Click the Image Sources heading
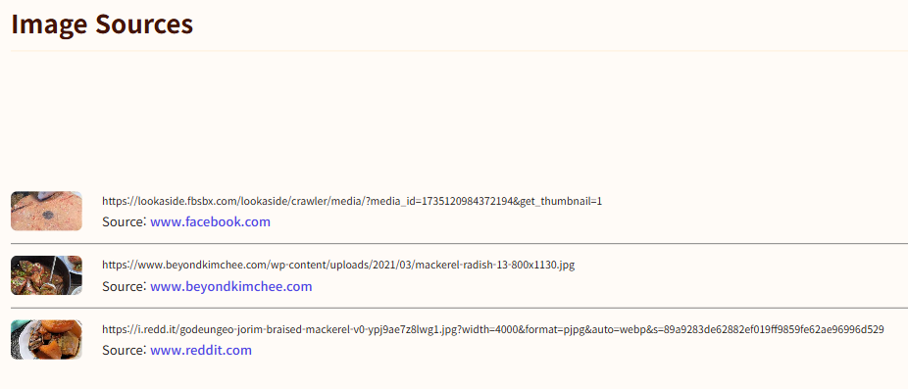 [x=102, y=24]
